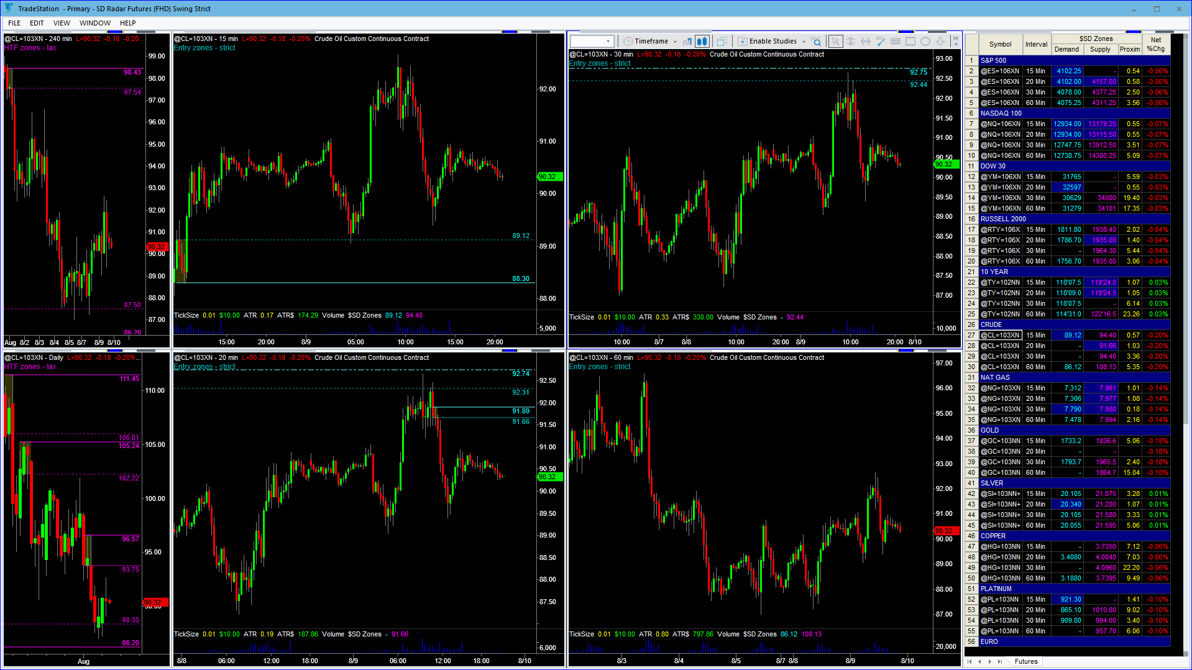Select the horizontal lines drawing tool
The image size is (1192, 670).
pyautogui.click(x=896, y=41)
